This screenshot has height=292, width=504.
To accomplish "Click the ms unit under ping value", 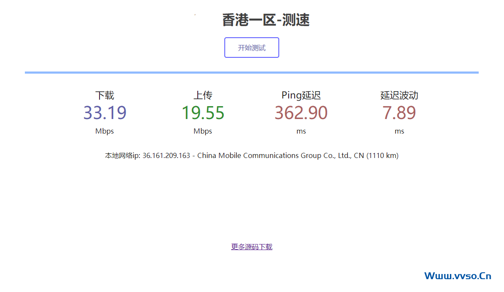I will (301, 131).
